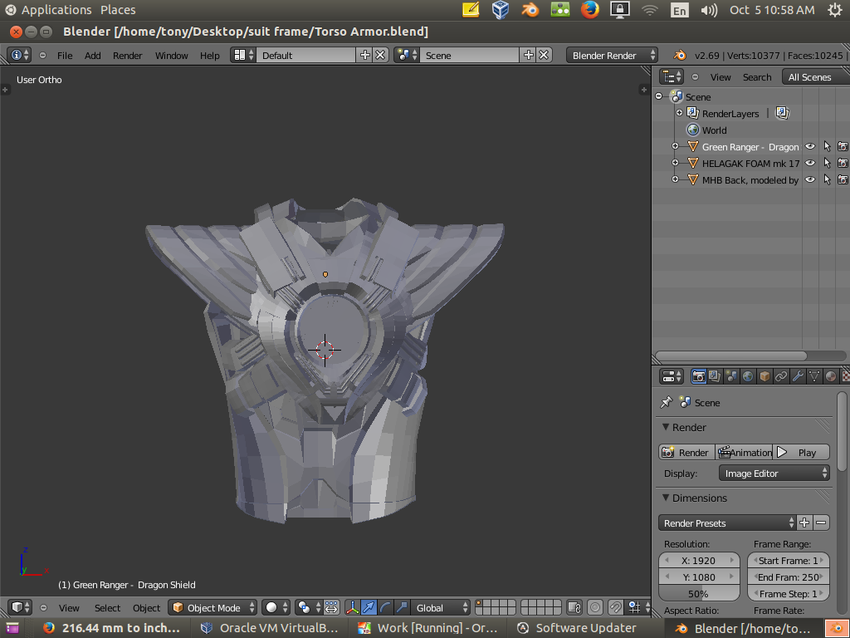Hide MHB Back object with eye icon
850x638 pixels.
point(810,179)
